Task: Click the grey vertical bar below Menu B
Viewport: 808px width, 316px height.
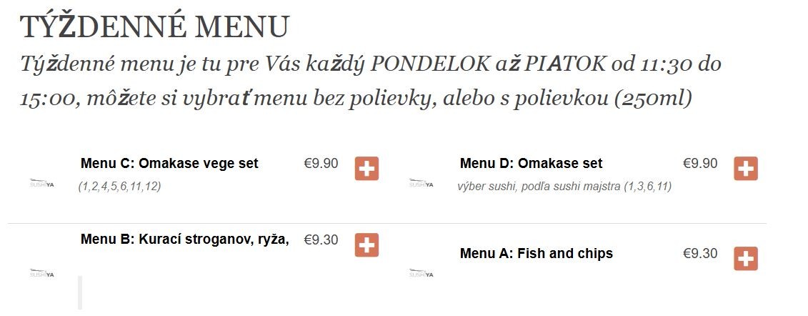Action: 80,293
